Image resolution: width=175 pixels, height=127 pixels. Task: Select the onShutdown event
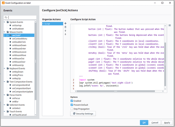[x=18, y=29]
